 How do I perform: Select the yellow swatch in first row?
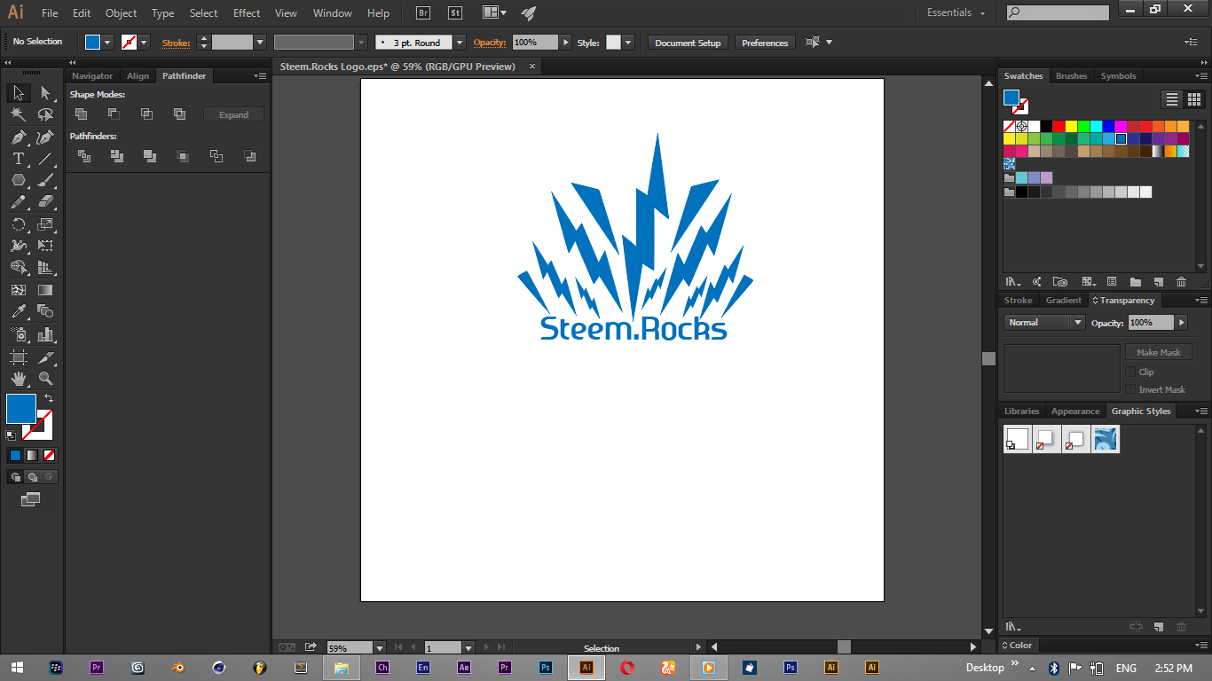[1071, 126]
